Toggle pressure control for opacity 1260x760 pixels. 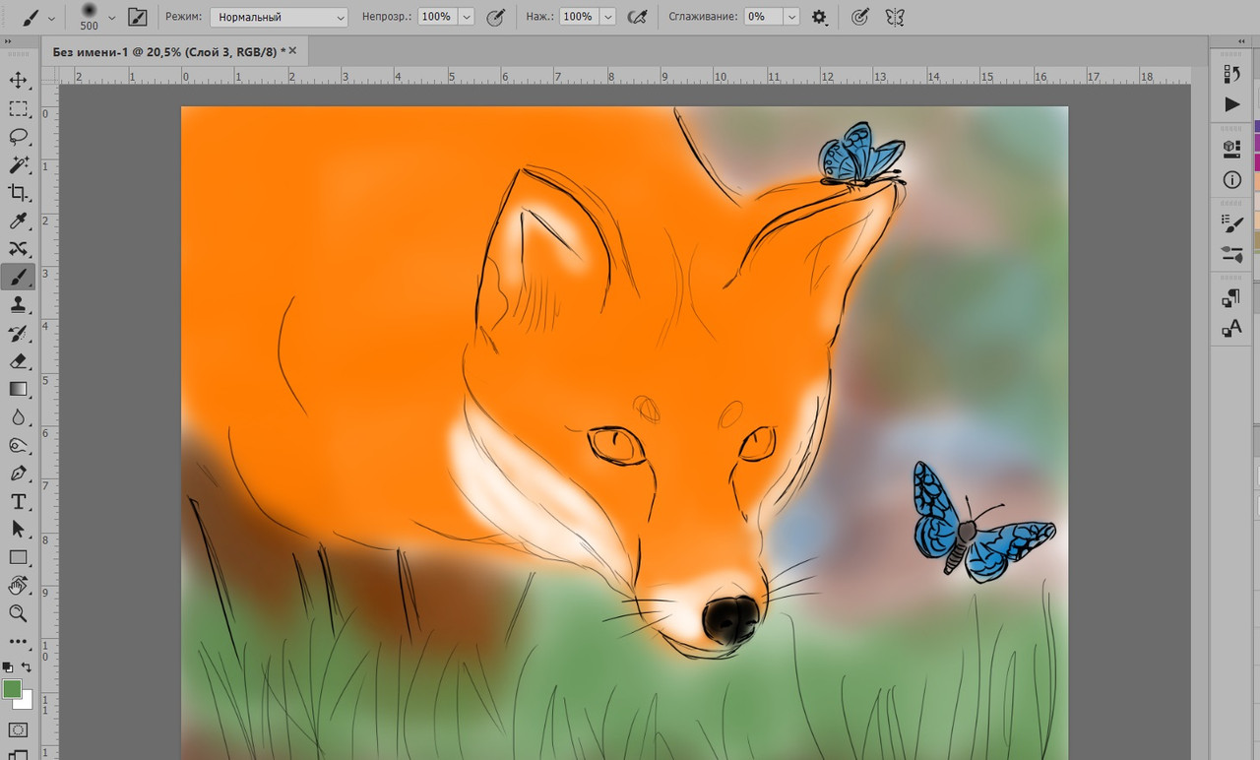496,17
